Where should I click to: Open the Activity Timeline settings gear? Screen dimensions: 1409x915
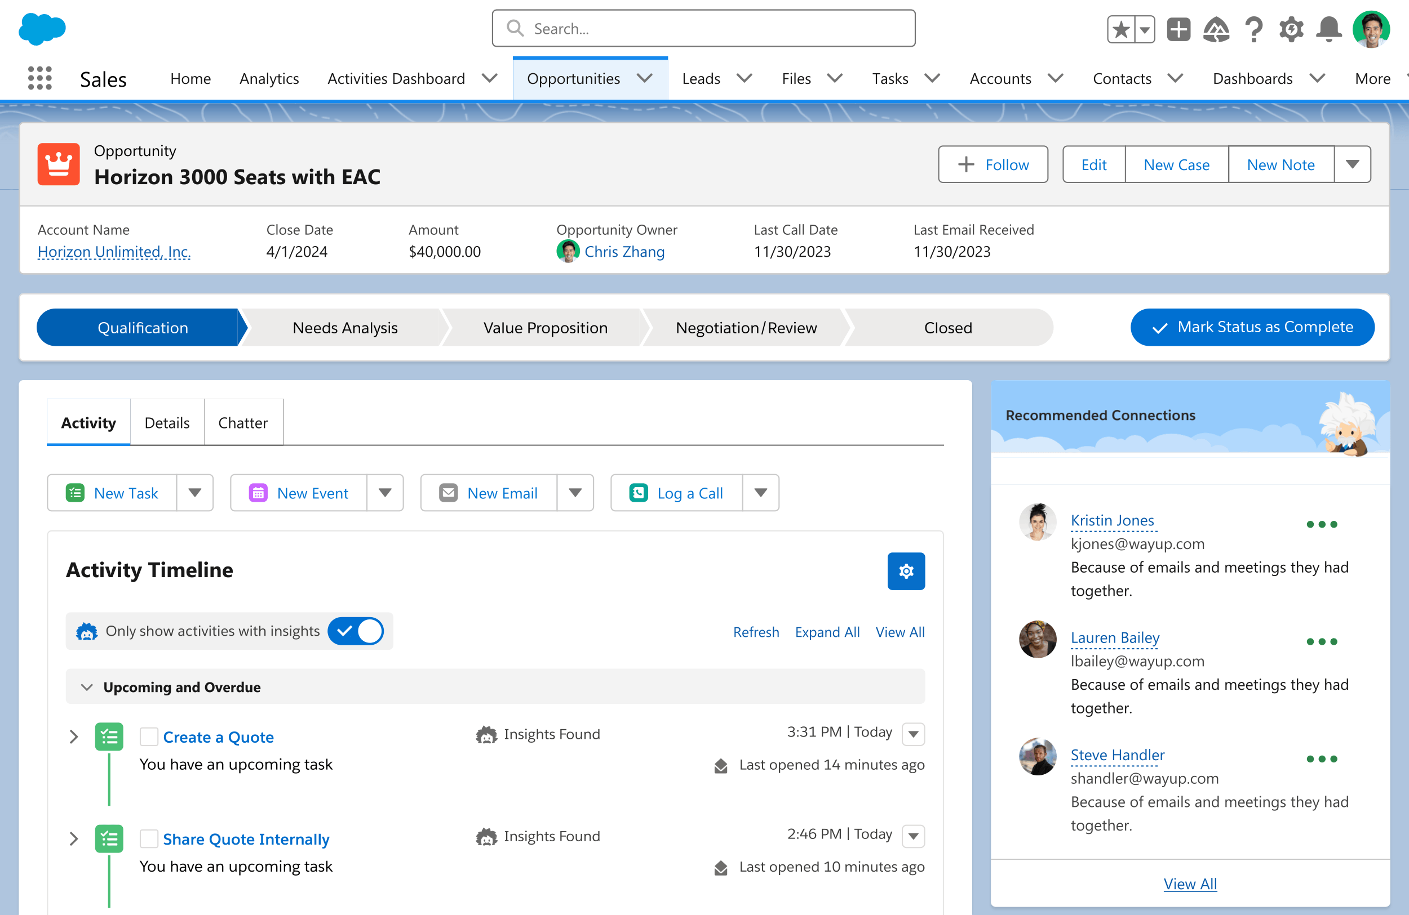(x=906, y=571)
